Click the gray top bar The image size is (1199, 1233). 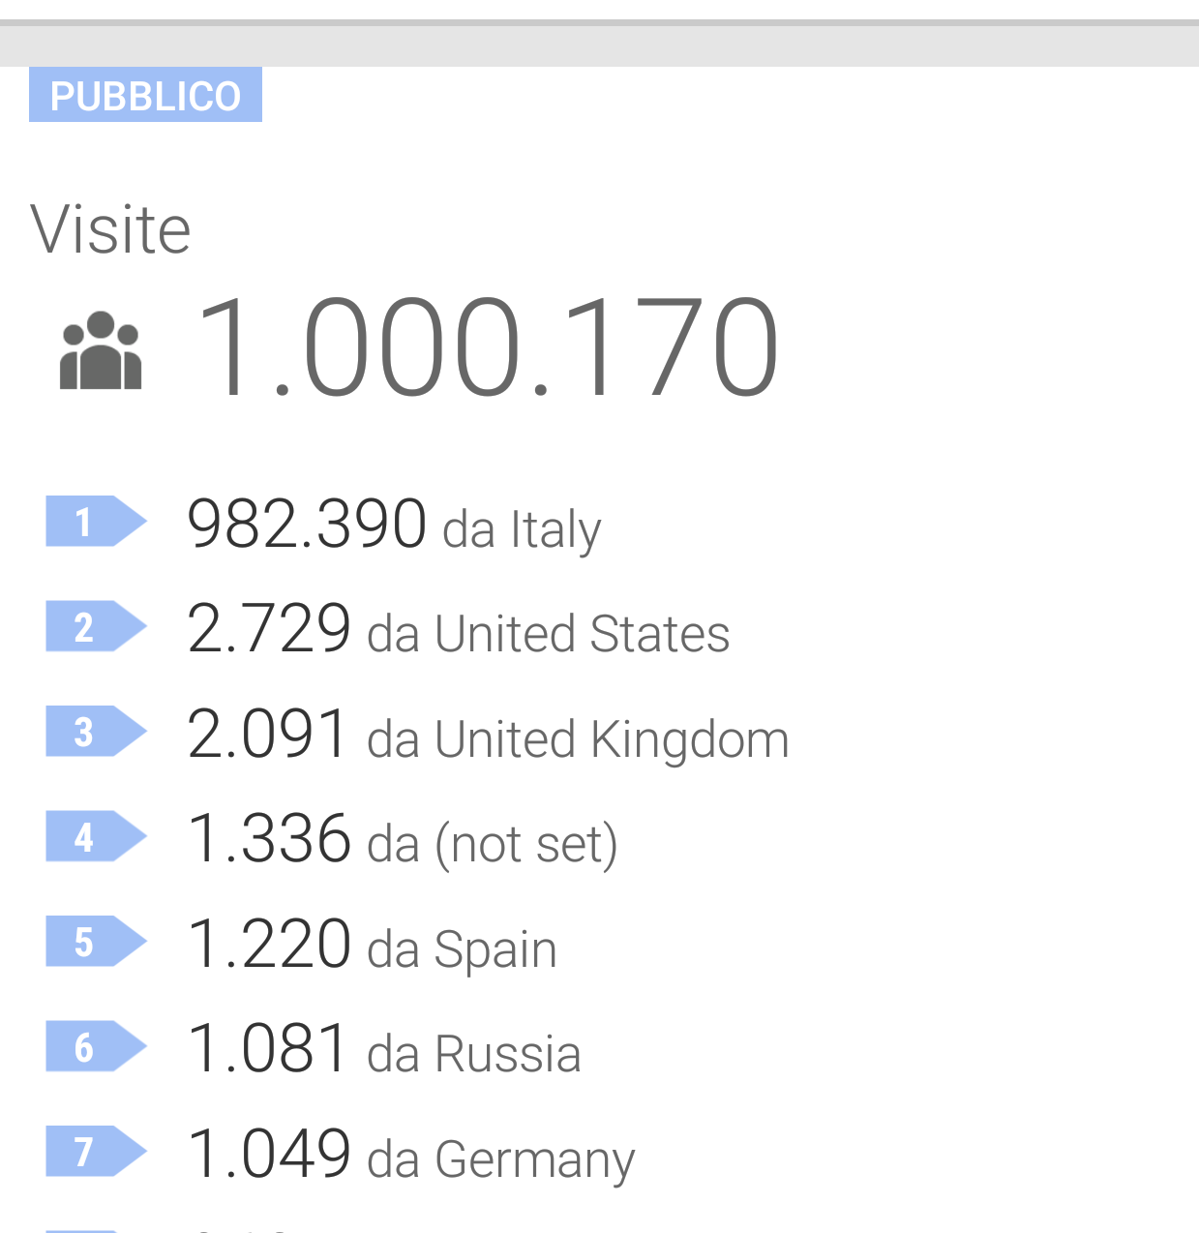click(599, 45)
